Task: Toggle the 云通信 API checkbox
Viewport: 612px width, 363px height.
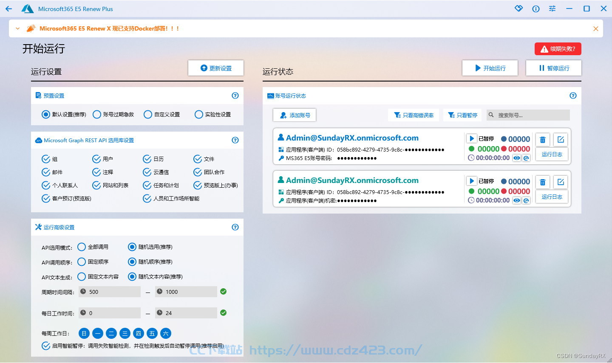Action: tap(147, 172)
